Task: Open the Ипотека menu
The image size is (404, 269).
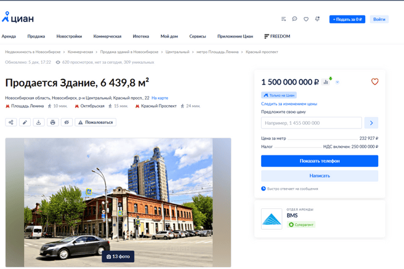Action: 140,36
